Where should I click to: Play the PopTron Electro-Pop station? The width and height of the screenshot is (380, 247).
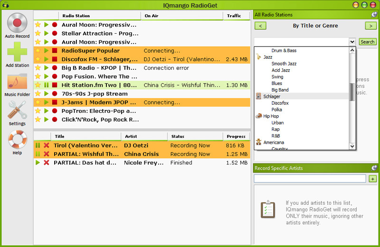(46, 111)
